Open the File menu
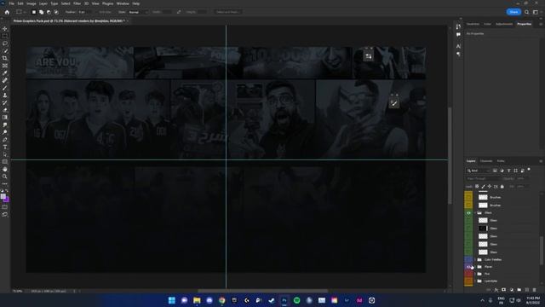The image size is (545, 307). point(11,3)
